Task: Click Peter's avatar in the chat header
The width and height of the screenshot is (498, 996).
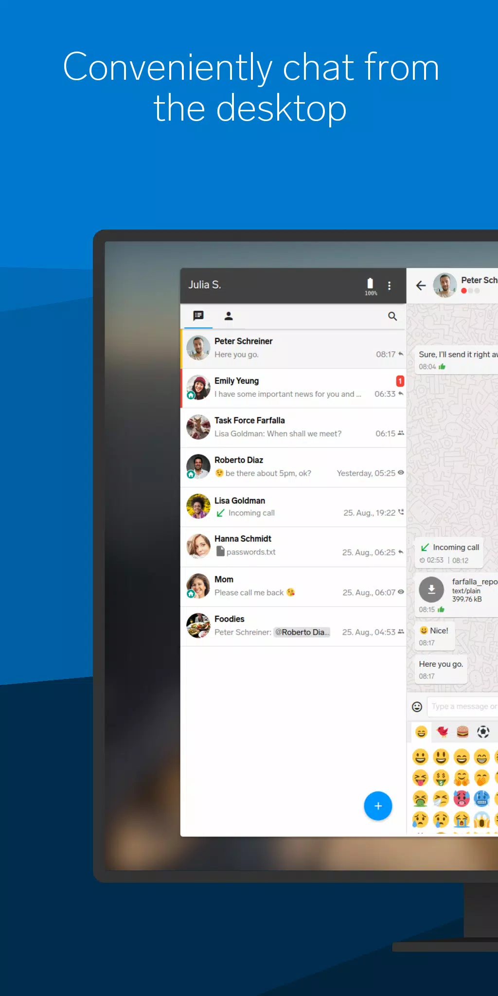Action: click(445, 285)
